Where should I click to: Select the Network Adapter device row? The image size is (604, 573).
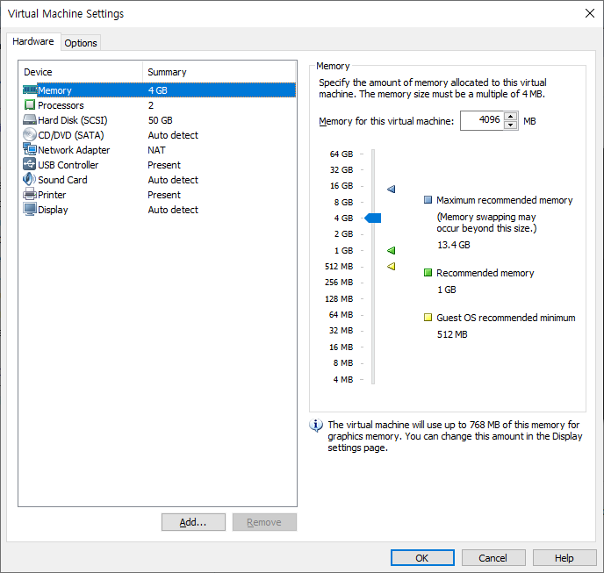pyautogui.click(x=159, y=150)
